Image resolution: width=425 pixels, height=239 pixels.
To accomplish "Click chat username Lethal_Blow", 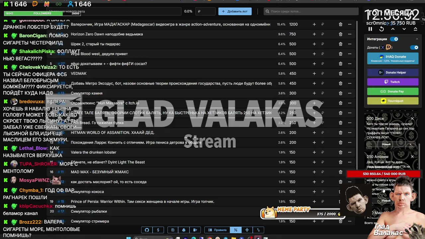I will tap(34, 148).
